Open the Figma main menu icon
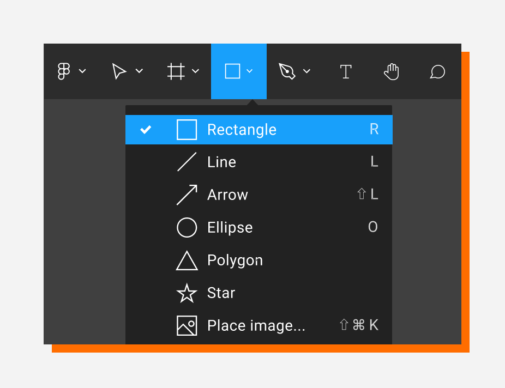The width and height of the screenshot is (505, 388). [x=64, y=71]
